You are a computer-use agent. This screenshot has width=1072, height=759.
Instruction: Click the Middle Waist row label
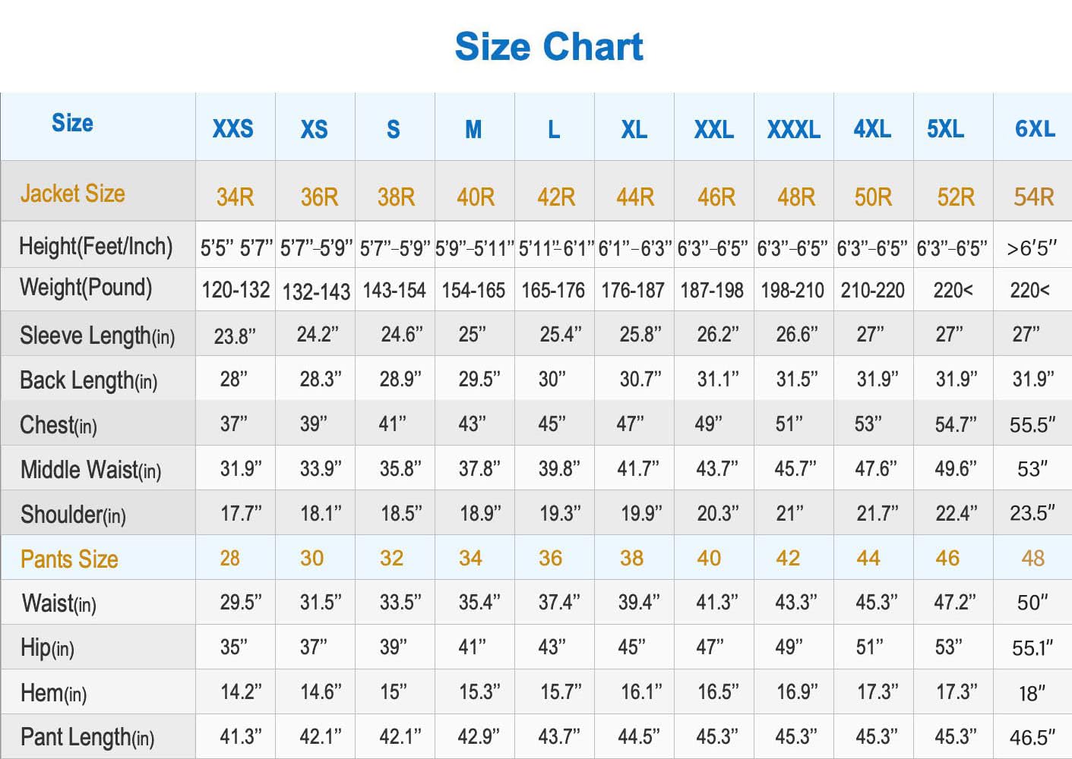(x=91, y=470)
